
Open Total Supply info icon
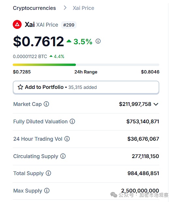tap(48, 173)
